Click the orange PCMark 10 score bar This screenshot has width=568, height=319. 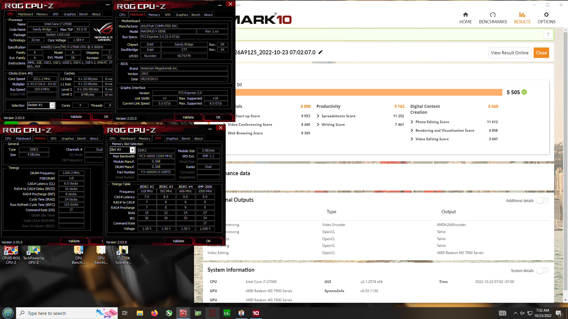[x=369, y=92]
